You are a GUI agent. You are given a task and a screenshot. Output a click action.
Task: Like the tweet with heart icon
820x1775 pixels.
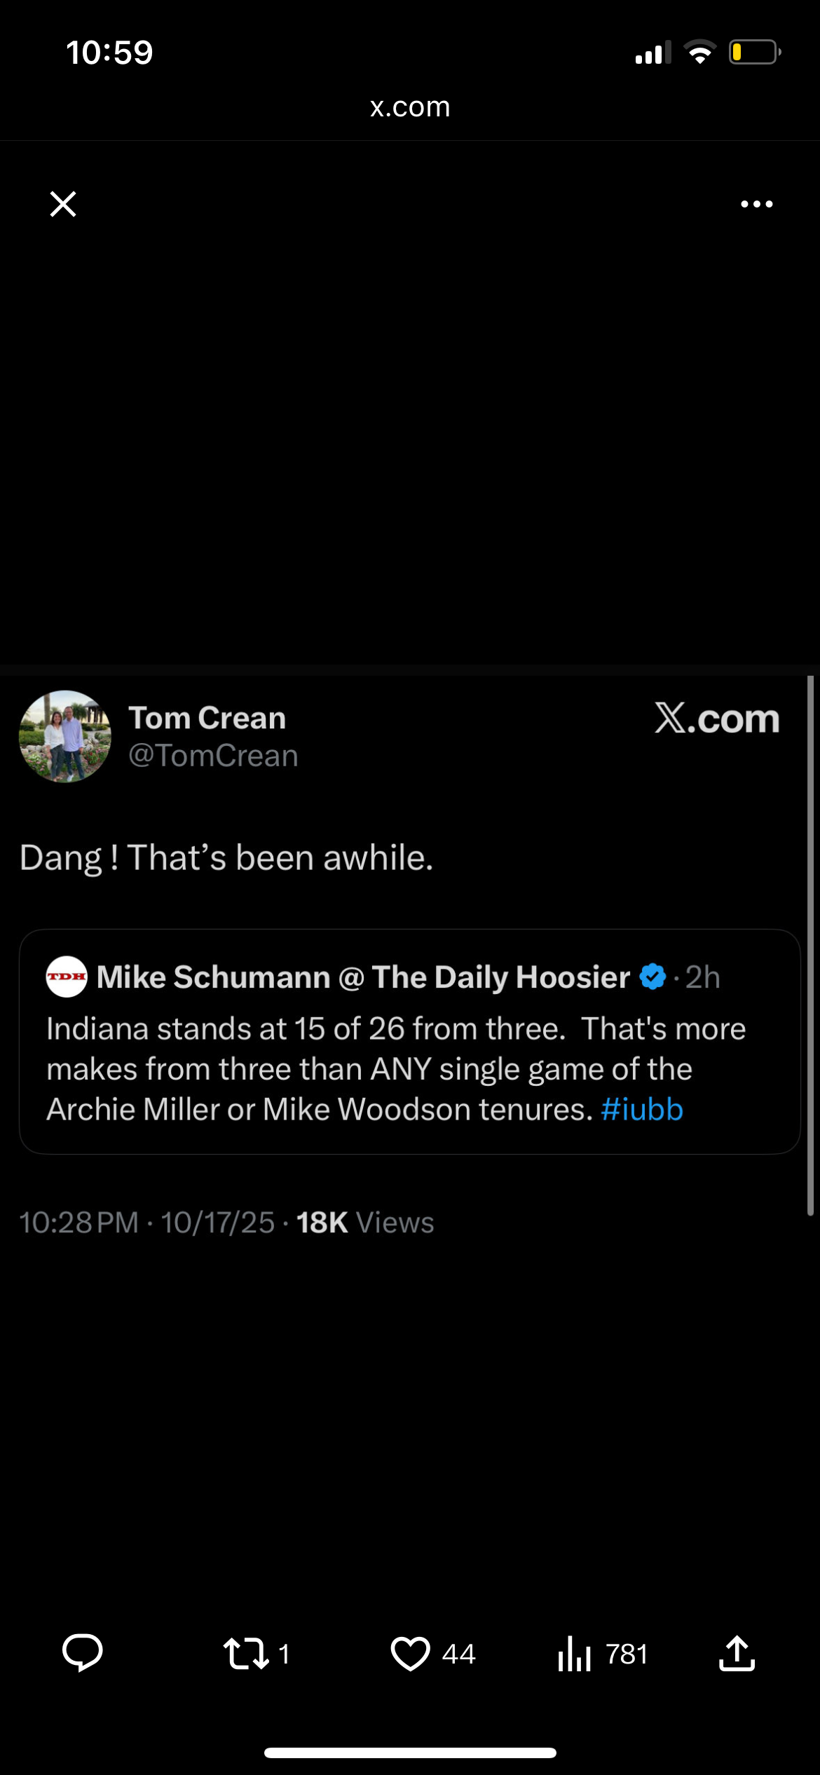coord(410,1653)
